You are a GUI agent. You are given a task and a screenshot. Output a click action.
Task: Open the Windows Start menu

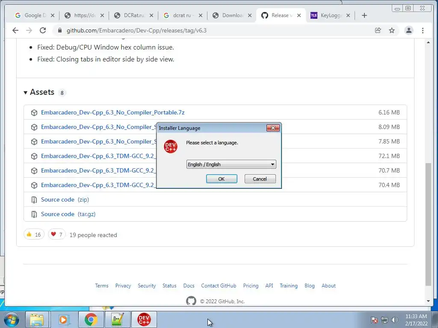12,319
